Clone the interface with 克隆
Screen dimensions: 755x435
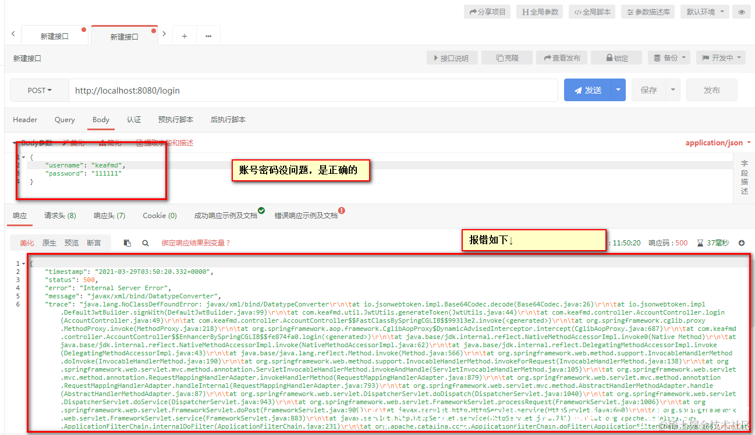click(x=507, y=58)
